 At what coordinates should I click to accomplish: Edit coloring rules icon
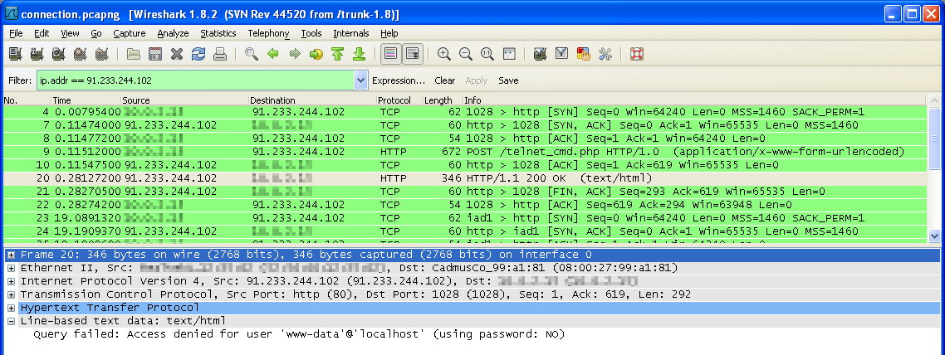(x=584, y=54)
